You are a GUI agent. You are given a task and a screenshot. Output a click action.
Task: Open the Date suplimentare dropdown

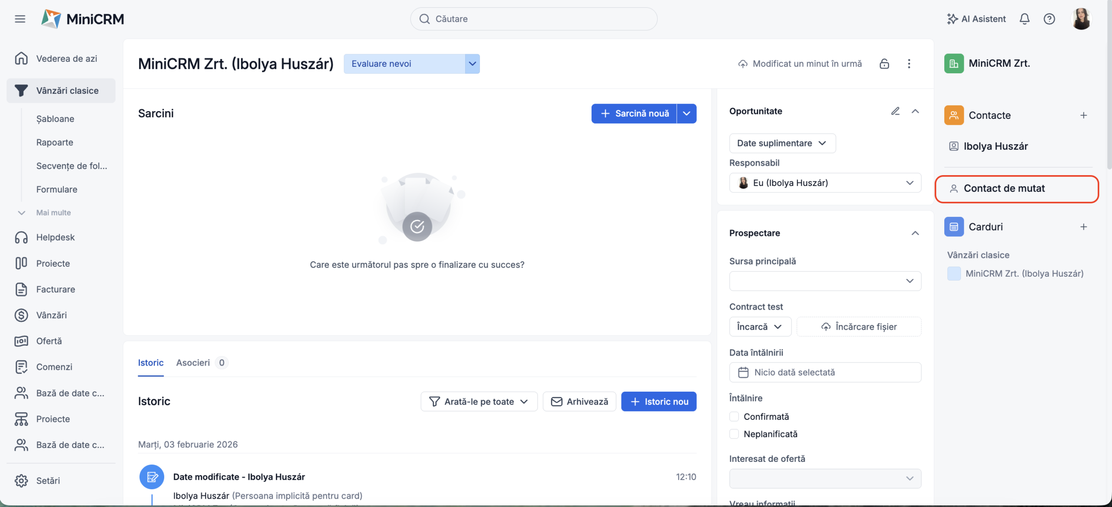[x=782, y=143]
